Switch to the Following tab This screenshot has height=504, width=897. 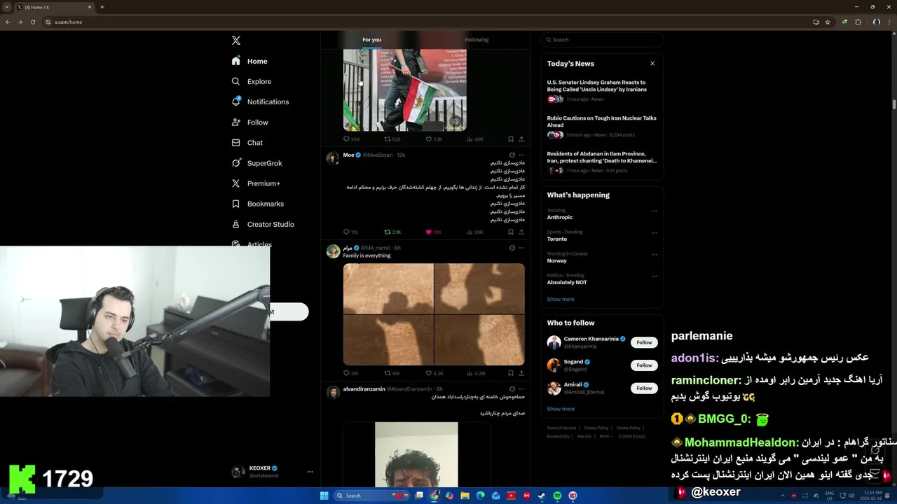tap(477, 40)
